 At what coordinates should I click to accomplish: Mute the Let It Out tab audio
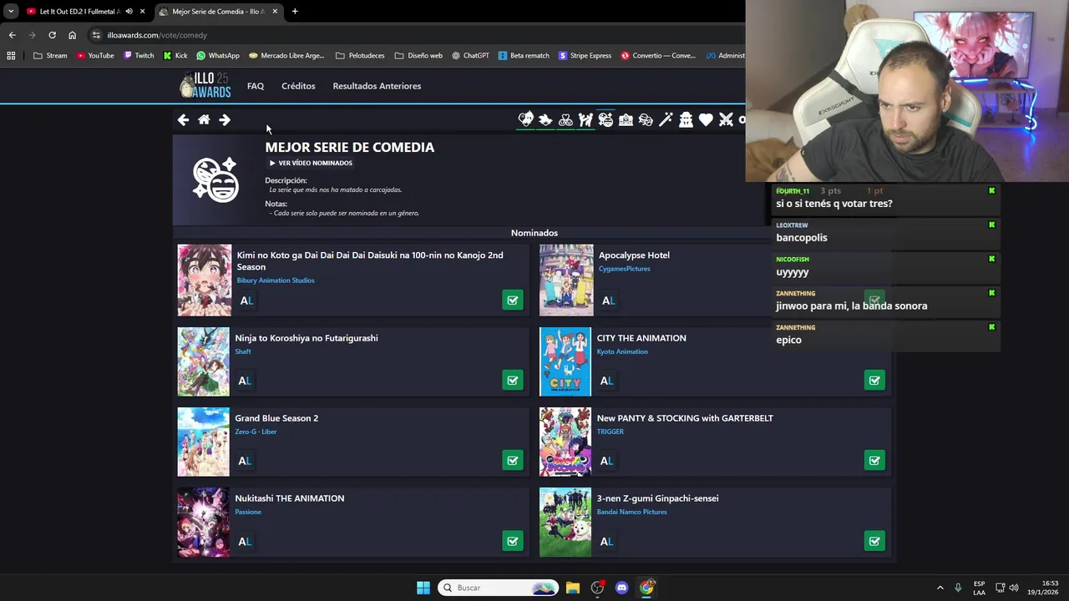(129, 12)
